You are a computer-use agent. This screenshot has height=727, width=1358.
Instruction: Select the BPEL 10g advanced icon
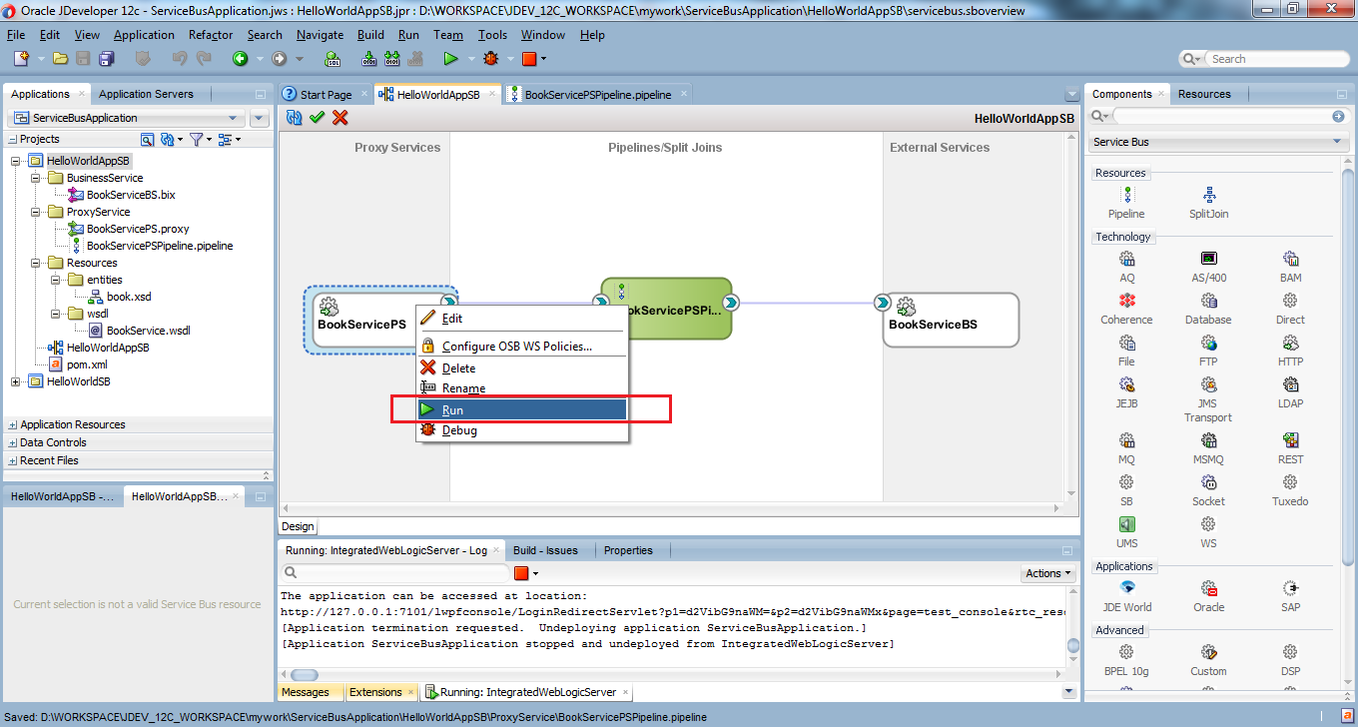click(1126, 652)
